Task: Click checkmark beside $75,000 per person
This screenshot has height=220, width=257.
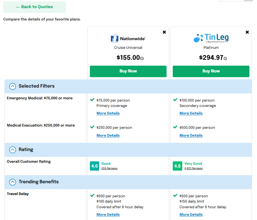Action: click(x=92, y=100)
